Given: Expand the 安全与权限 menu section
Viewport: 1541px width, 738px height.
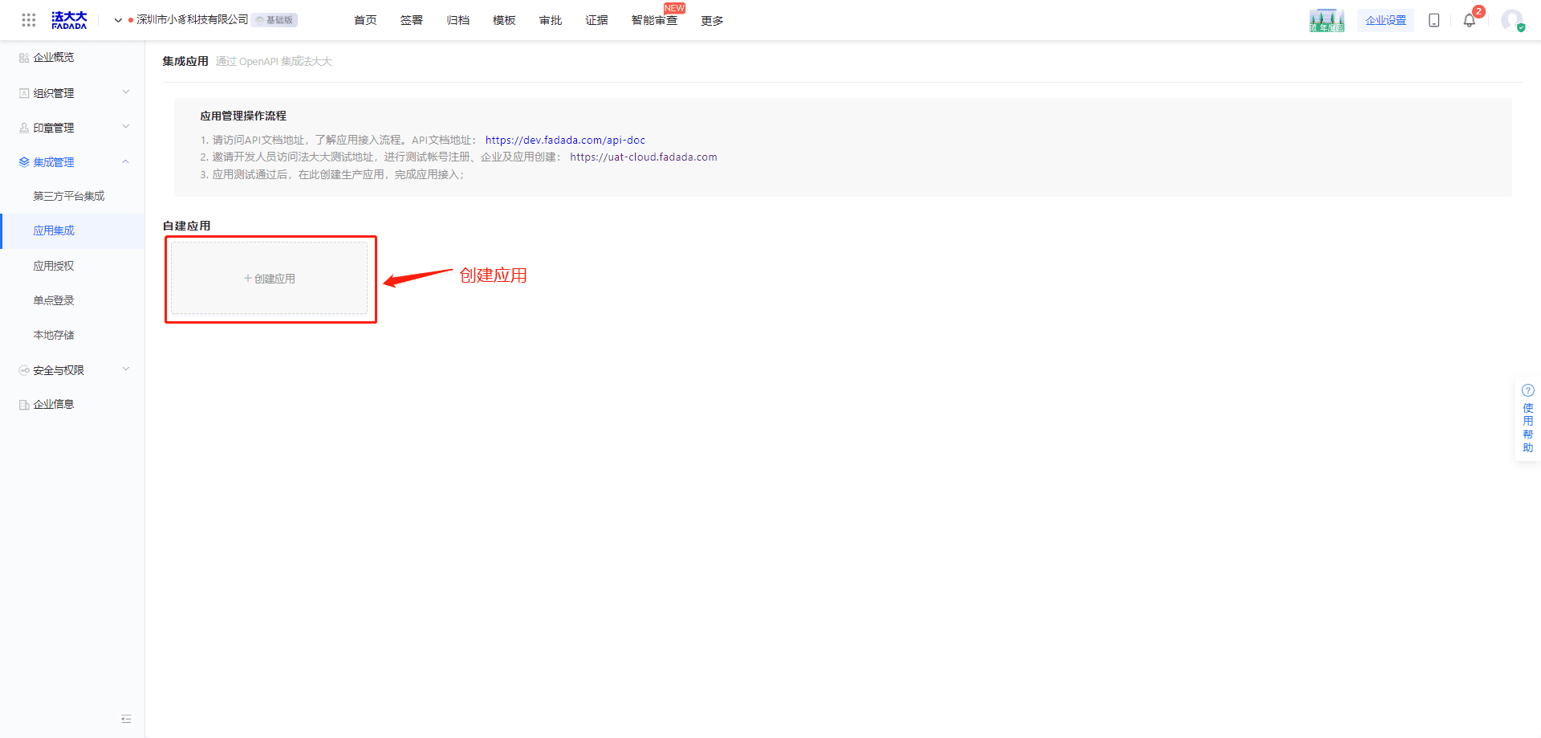Looking at the screenshot, I should [x=72, y=370].
